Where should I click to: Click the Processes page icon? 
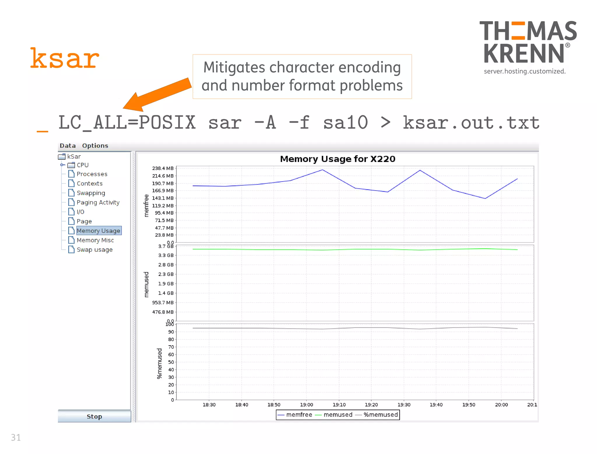click(x=71, y=174)
